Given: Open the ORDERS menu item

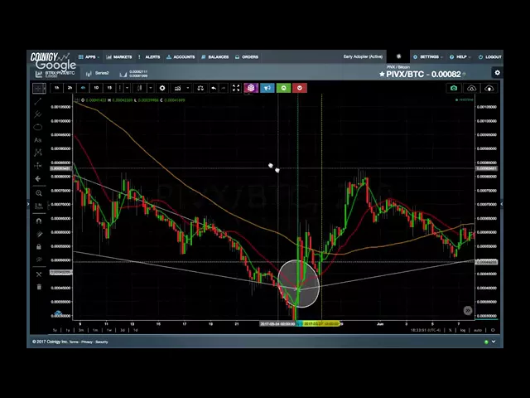Looking at the screenshot, I should 247,57.
